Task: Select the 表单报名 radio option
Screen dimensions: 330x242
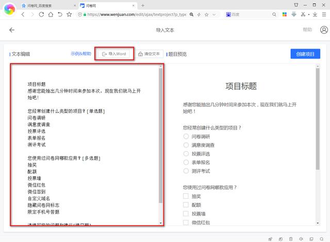Action: click(186, 162)
